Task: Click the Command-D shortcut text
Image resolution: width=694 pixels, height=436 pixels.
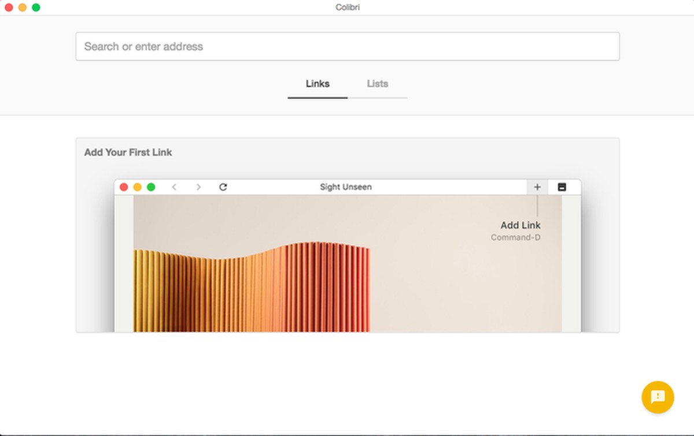Action: [x=515, y=237]
